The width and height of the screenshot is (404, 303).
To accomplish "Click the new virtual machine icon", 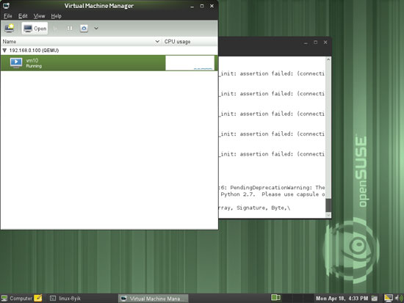I will pyautogui.click(x=10, y=29).
